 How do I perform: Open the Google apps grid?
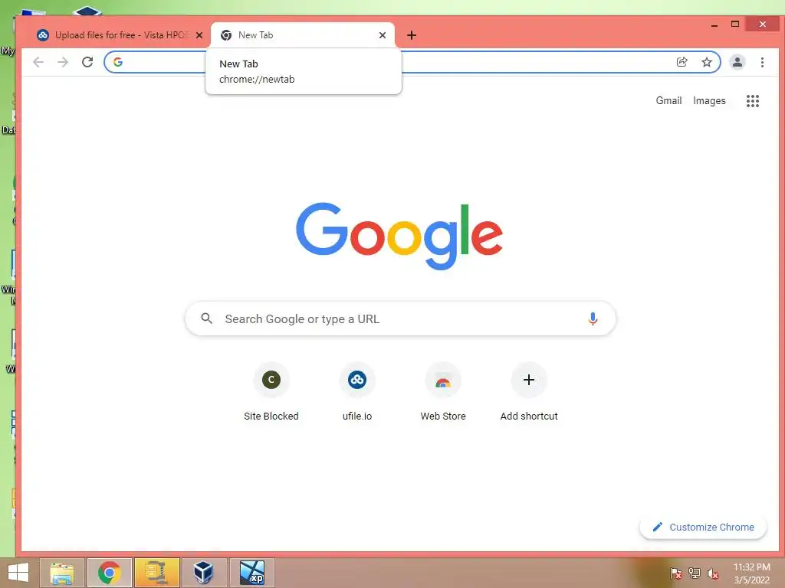point(753,101)
